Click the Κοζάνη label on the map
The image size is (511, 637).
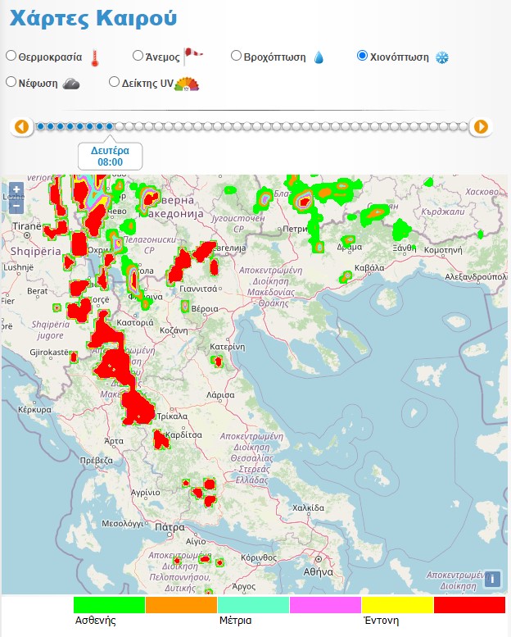(174, 330)
